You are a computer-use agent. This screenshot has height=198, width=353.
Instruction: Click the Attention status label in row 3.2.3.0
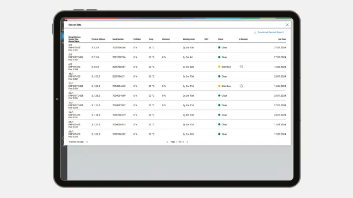click(226, 67)
